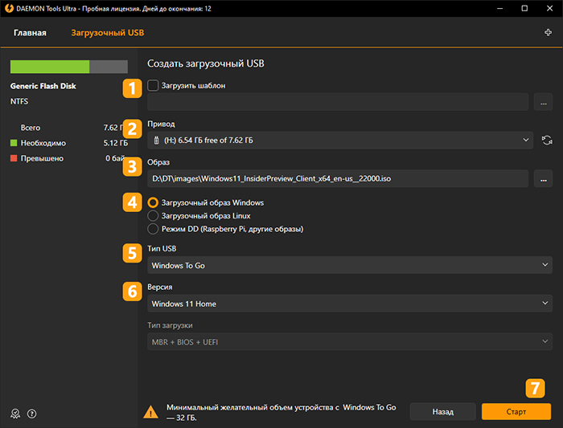Browse for template file with ellipsis button
563x428 pixels.
[543, 102]
